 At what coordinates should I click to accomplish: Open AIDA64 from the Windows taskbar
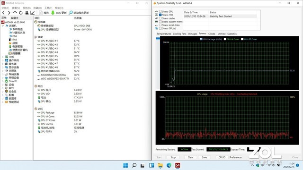pos(178,165)
